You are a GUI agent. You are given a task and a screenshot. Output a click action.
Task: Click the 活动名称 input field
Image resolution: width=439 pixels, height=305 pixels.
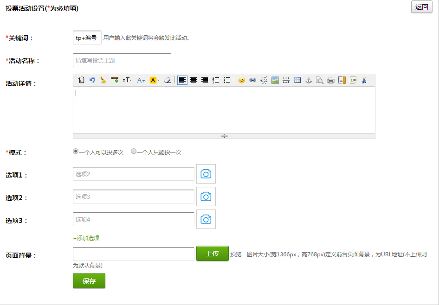[122, 60]
